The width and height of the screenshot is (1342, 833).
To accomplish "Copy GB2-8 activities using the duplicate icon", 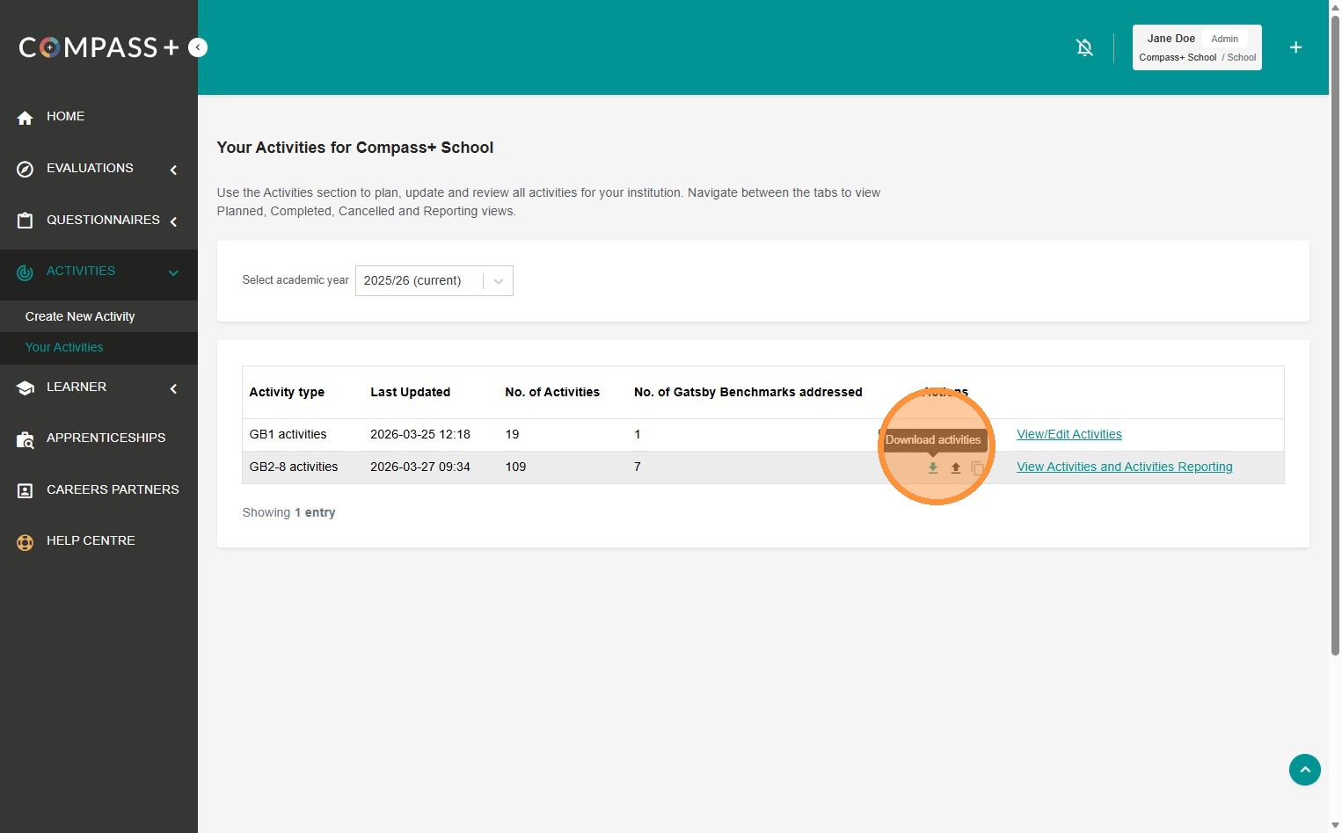I will point(977,467).
